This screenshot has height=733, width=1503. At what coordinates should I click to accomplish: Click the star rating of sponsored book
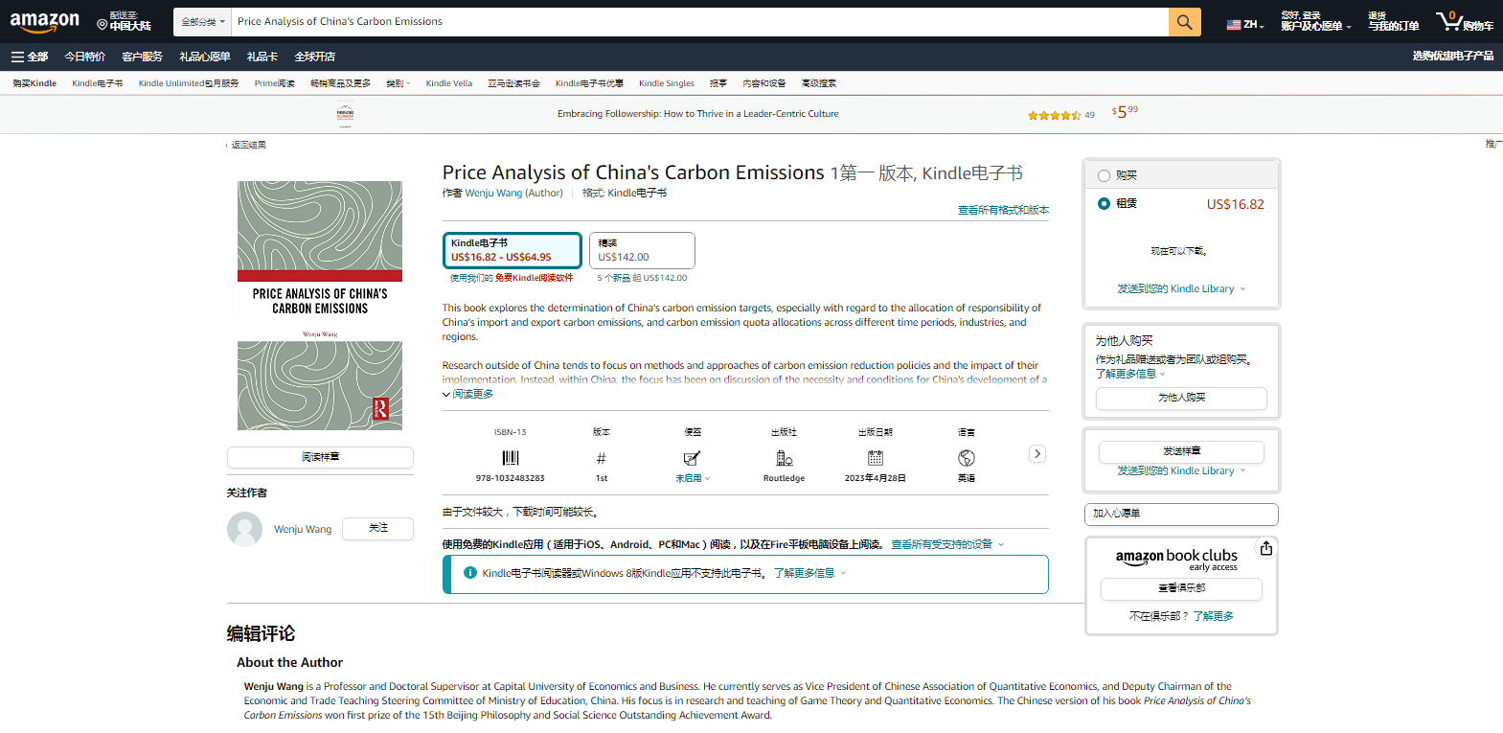coord(1055,115)
